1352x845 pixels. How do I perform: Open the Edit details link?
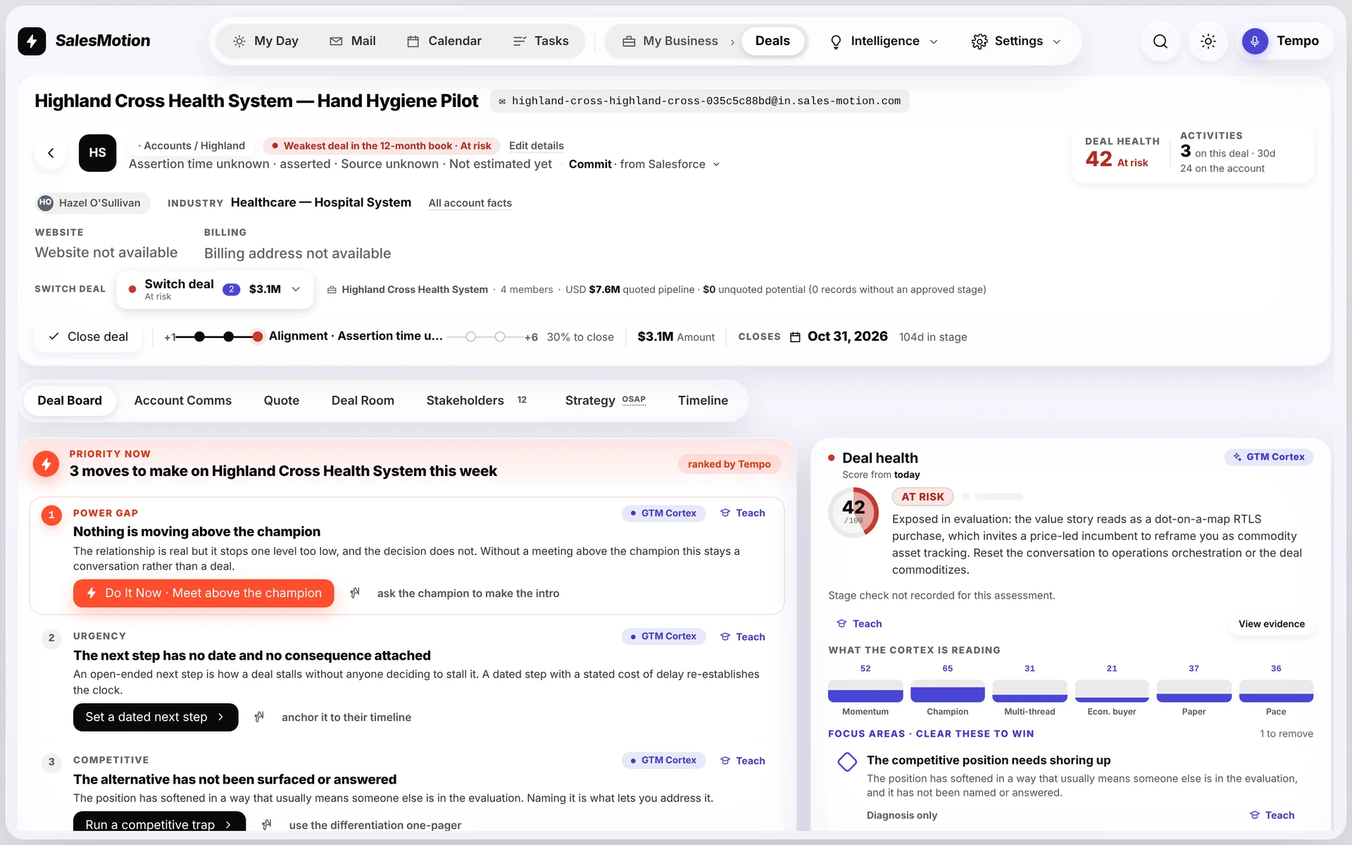(x=537, y=146)
